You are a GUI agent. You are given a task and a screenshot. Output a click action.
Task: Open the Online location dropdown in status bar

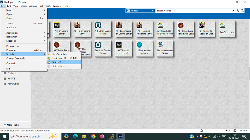point(245,131)
